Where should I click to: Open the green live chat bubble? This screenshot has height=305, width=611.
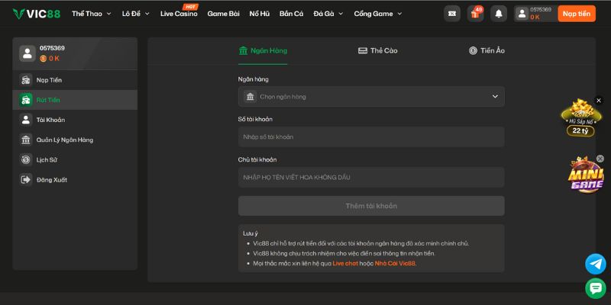595,288
